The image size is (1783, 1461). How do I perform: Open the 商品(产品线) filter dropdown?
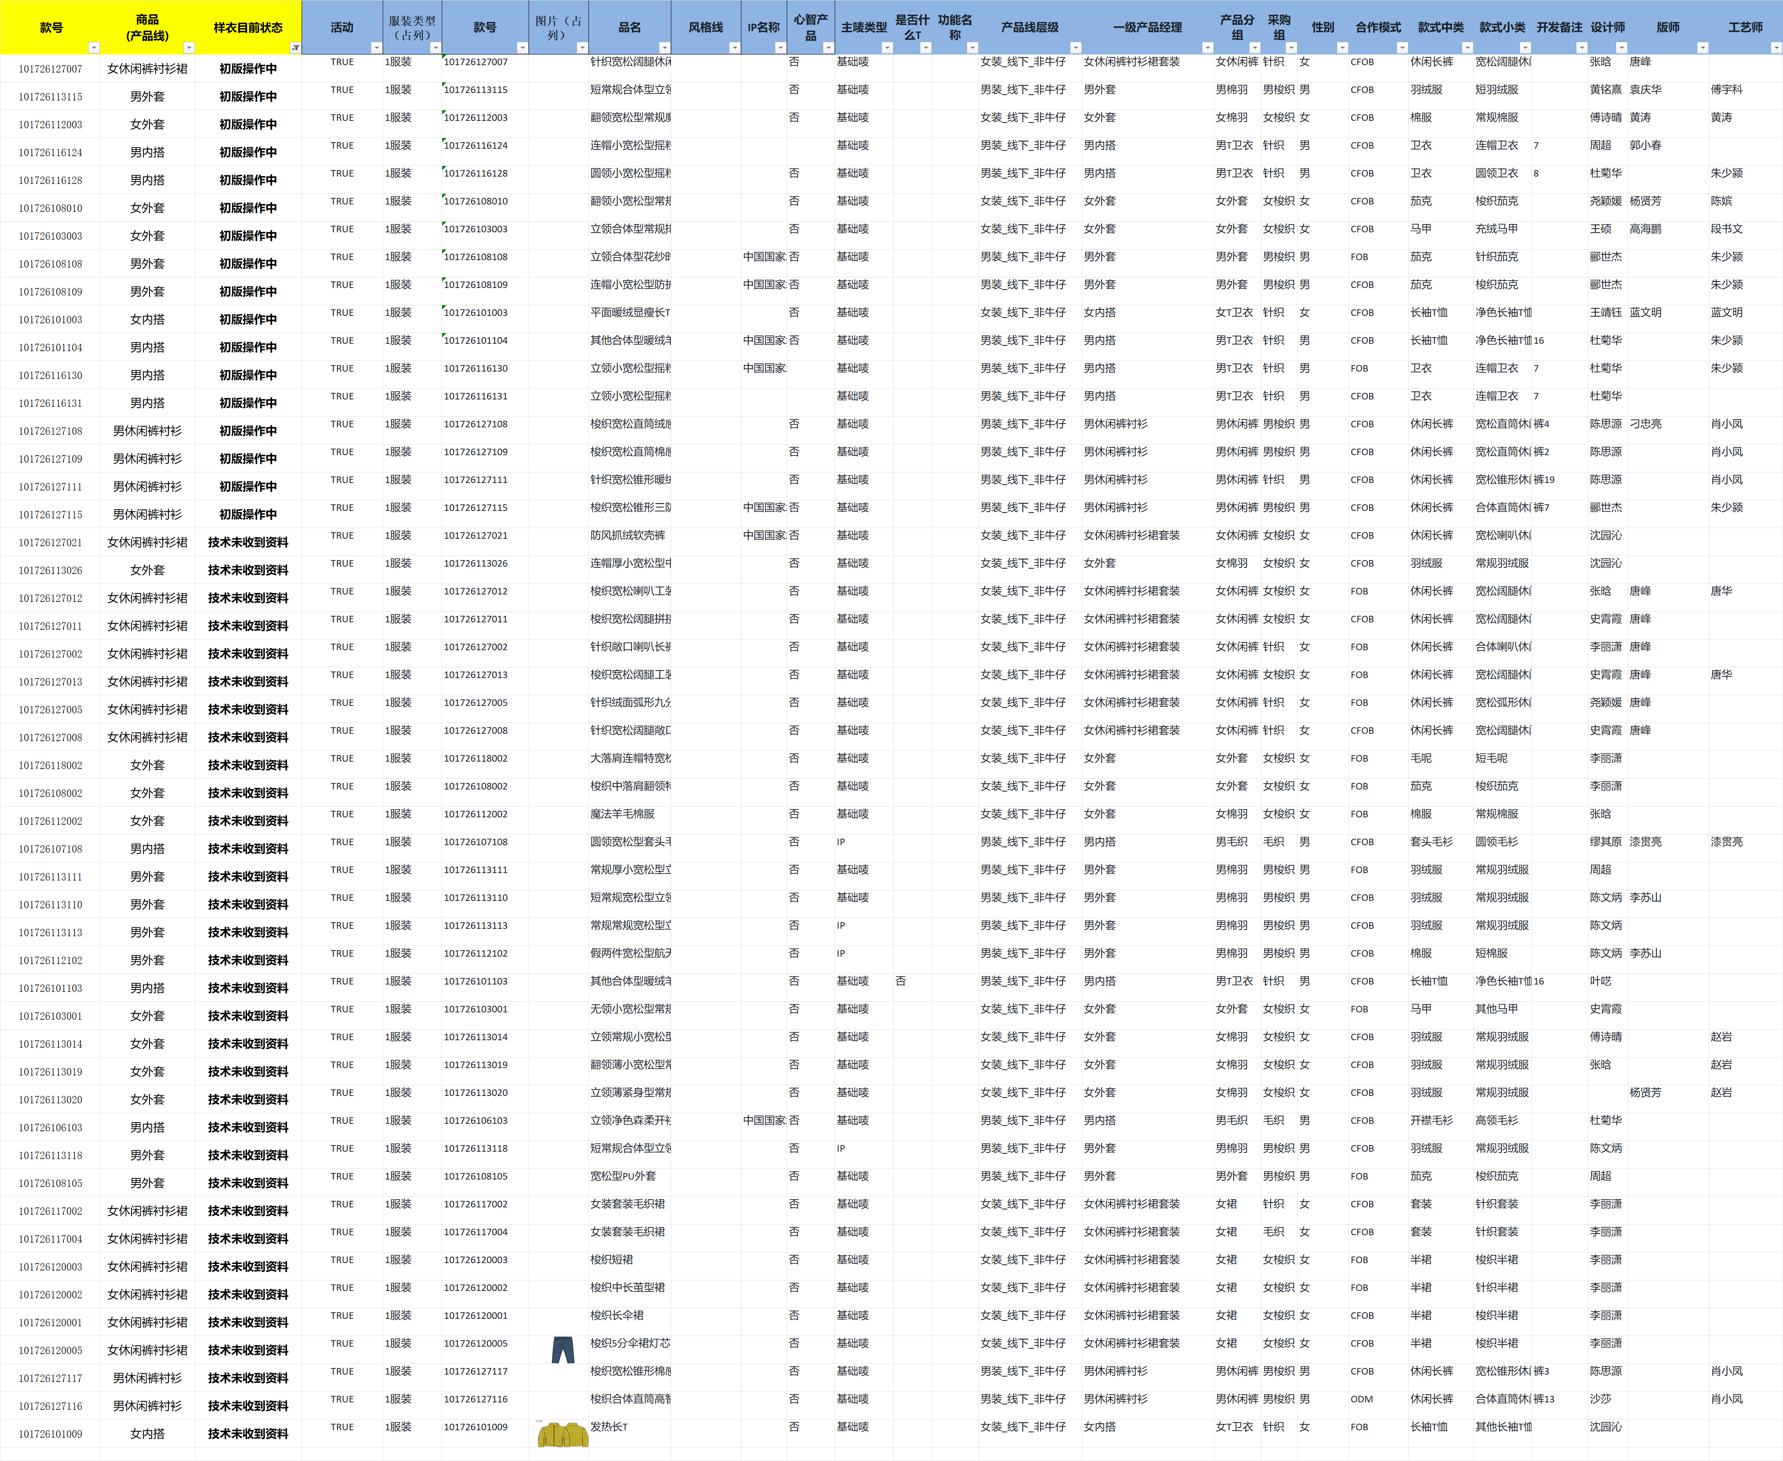189,48
